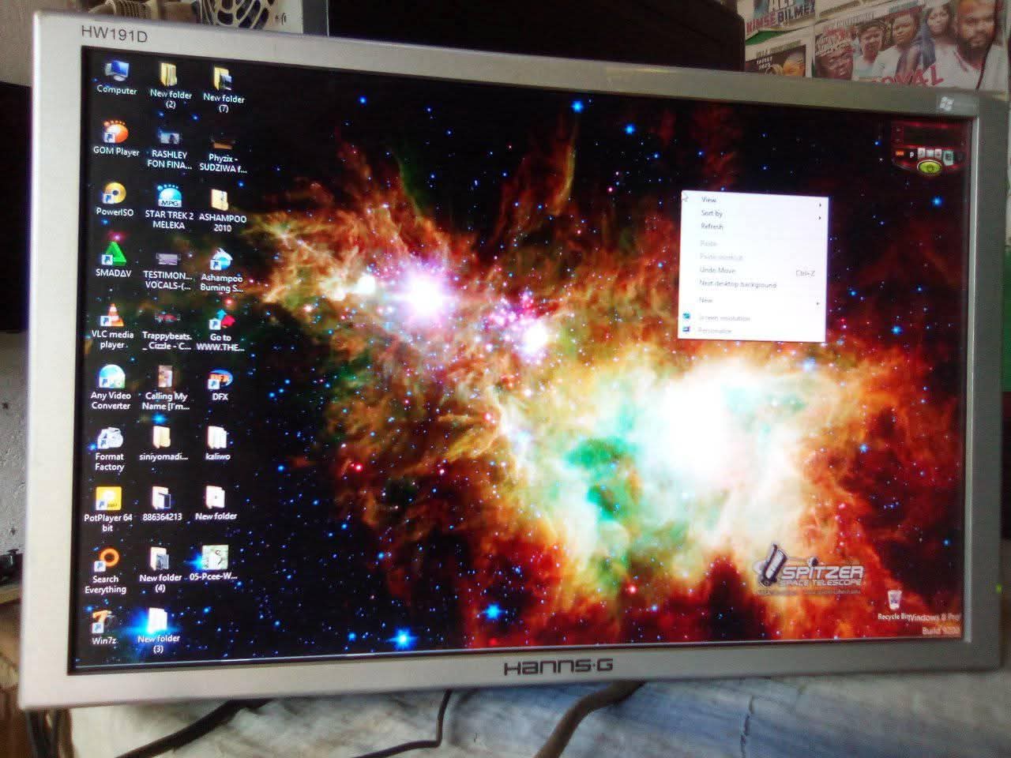The height and width of the screenshot is (758, 1011).
Task: Open the Recycle Bin
Action: click(x=893, y=605)
